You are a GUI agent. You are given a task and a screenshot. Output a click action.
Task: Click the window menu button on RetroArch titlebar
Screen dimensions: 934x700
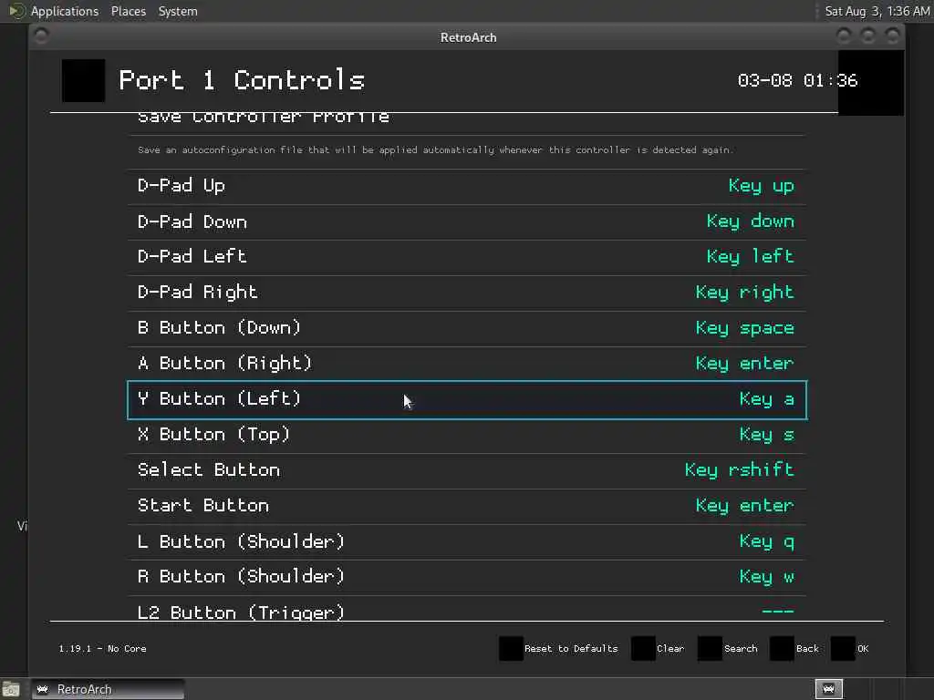click(41, 36)
